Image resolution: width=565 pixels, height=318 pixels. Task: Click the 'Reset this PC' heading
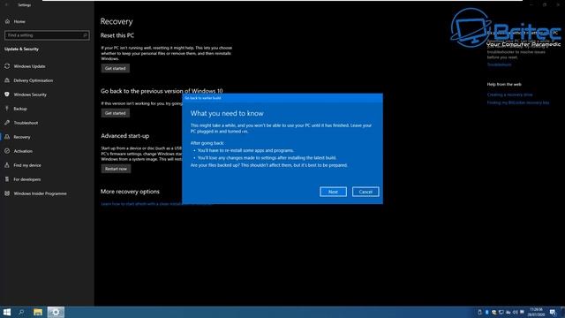point(117,35)
